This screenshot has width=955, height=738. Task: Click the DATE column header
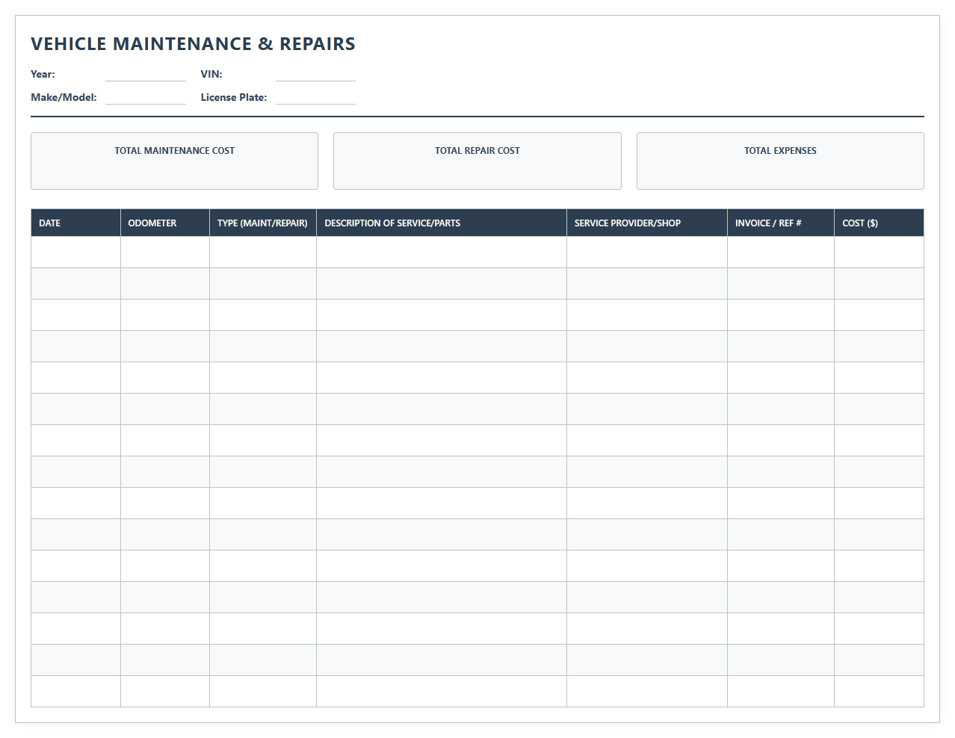click(x=75, y=223)
